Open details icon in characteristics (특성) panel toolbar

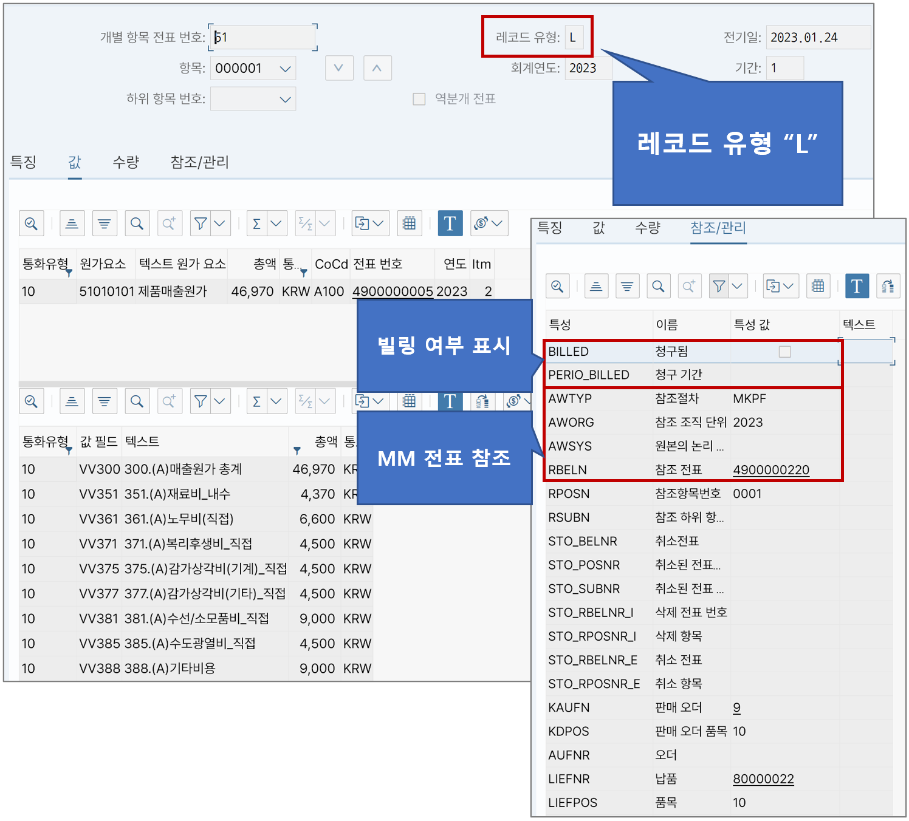pyautogui.click(x=557, y=285)
